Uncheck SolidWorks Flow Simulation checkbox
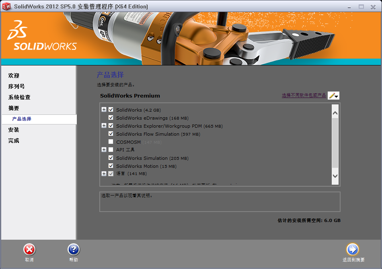The height and width of the screenshot is (269, 382). 111,134
